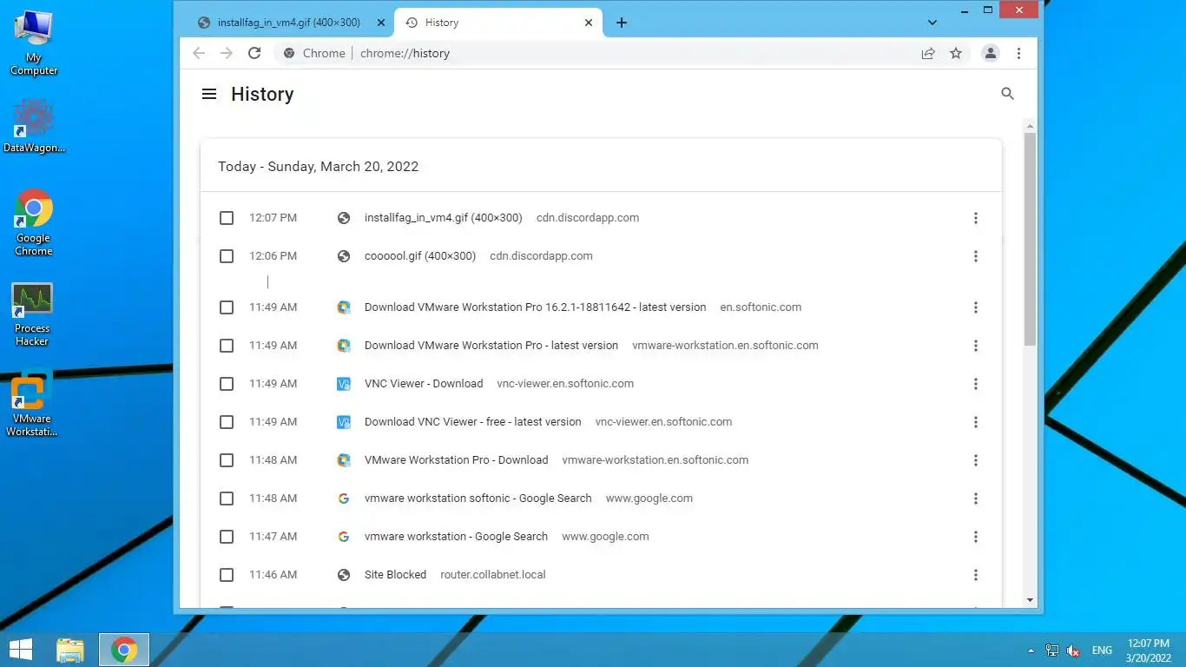Open the History hamburger menu
Image resolution: width=1186 pixels, height=667 pixels.
208,94
